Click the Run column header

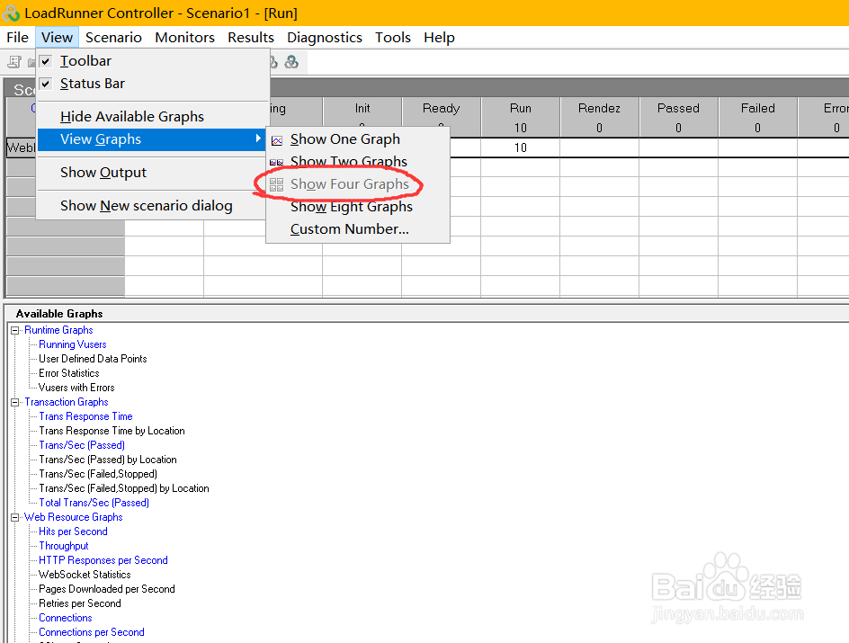521,117
